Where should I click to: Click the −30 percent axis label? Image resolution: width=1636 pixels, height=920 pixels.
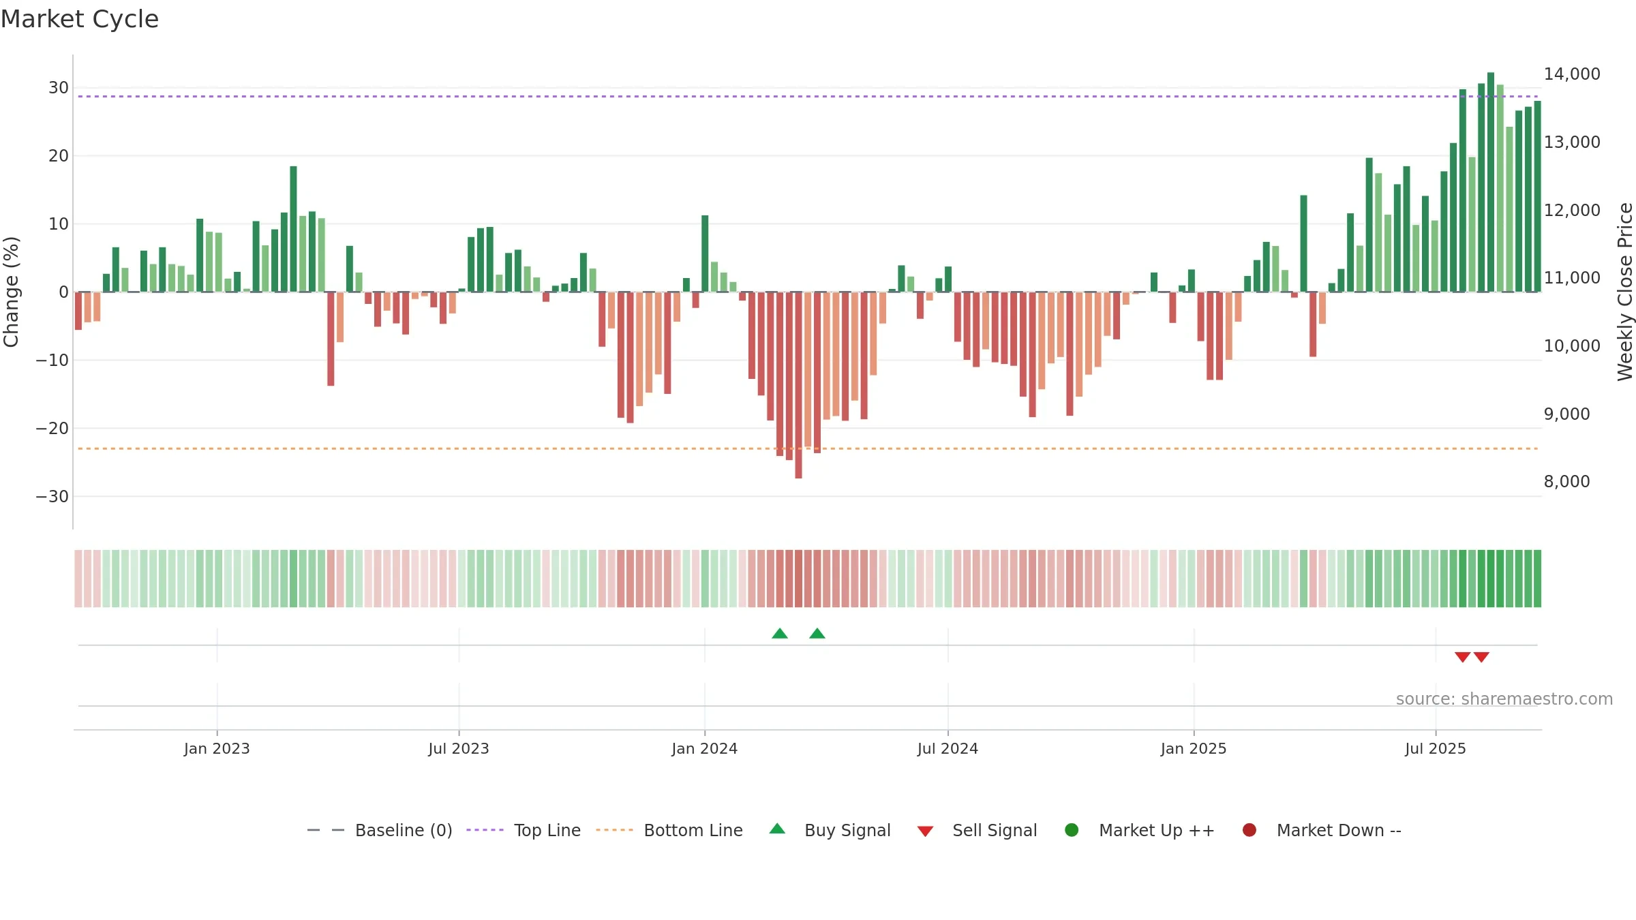coord(52,497)
